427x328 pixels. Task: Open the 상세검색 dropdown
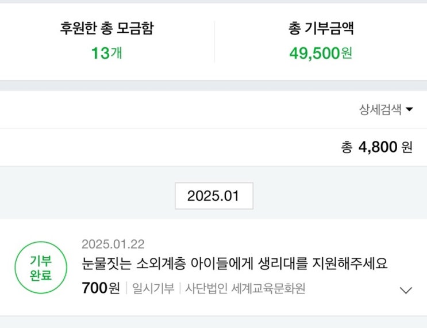(385, 109)
